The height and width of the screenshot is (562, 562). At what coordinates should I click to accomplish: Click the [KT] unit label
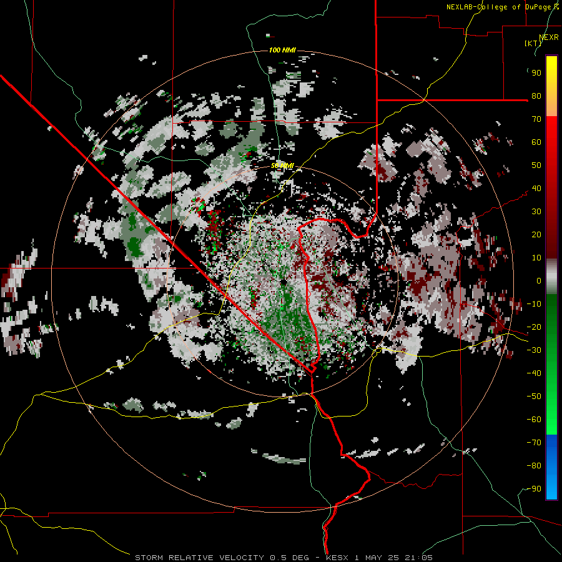point(533,43)
